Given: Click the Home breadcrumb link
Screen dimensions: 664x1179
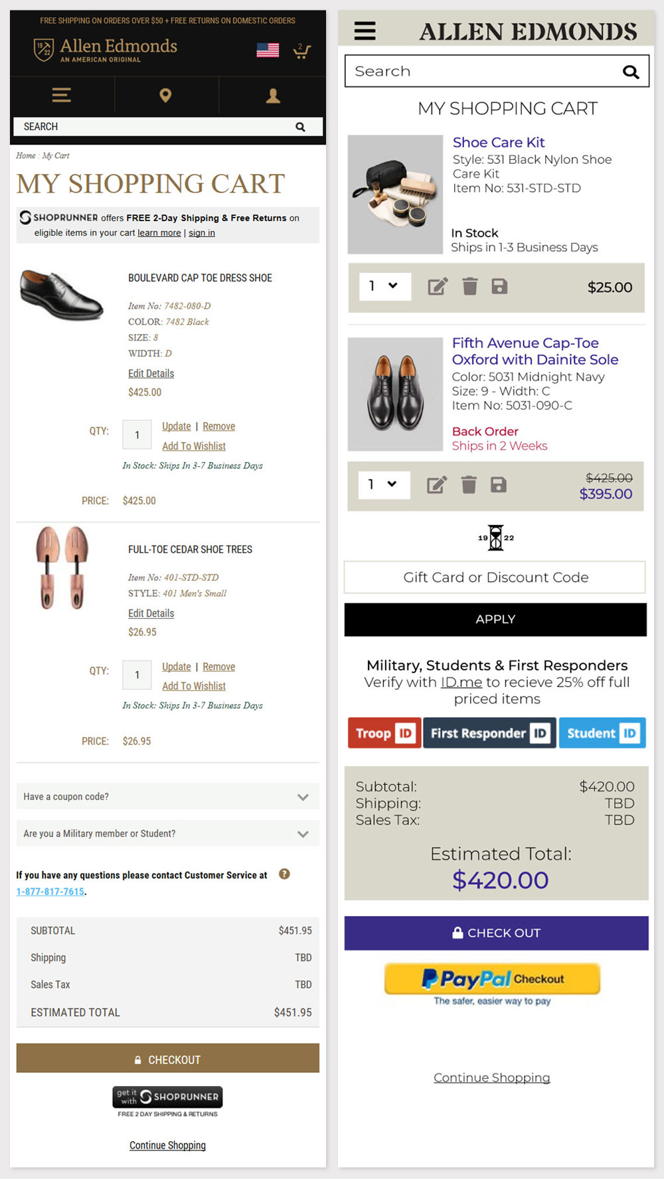Looking at the screenshot, I should [25, 155].
